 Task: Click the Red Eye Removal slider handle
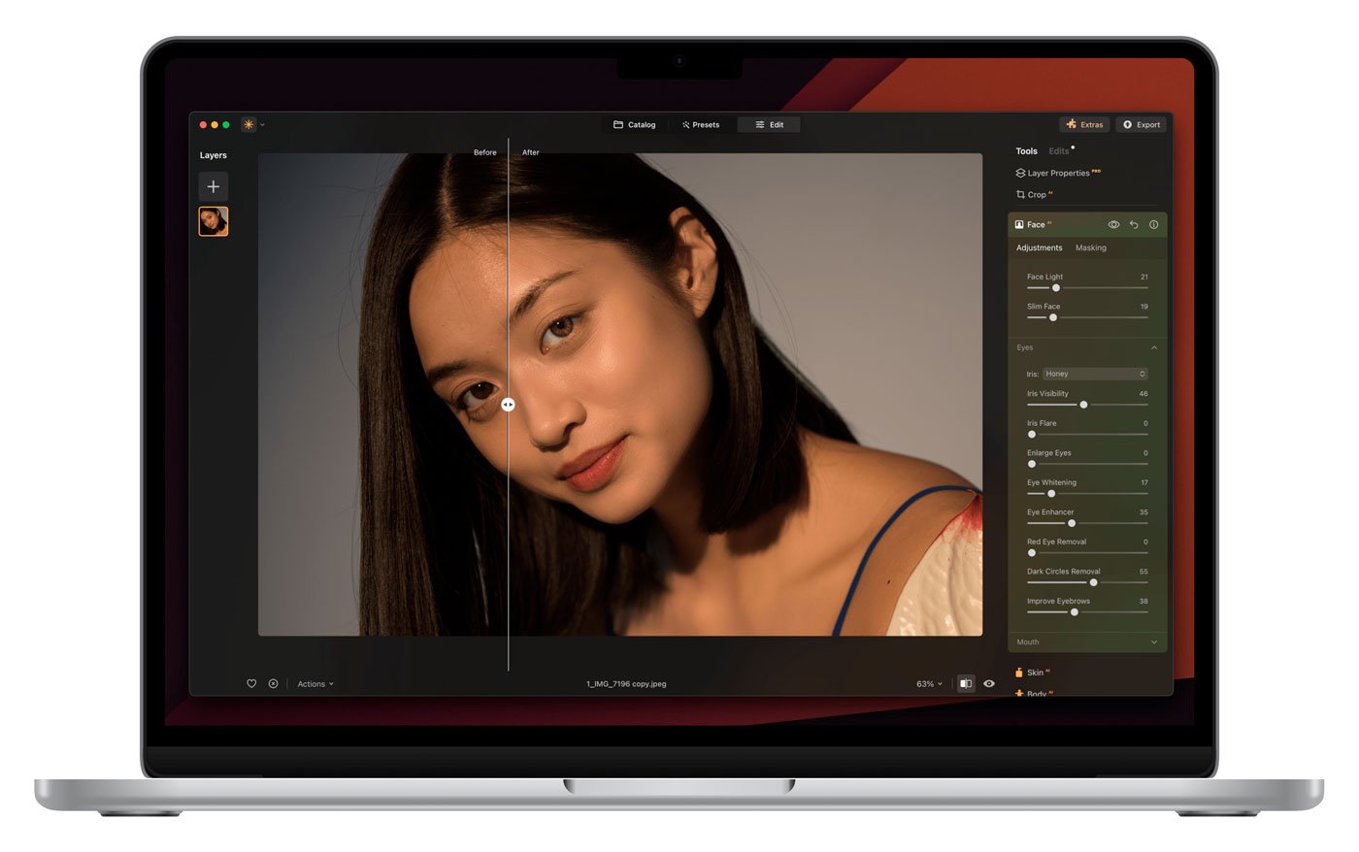click(x=1032, y=553)
